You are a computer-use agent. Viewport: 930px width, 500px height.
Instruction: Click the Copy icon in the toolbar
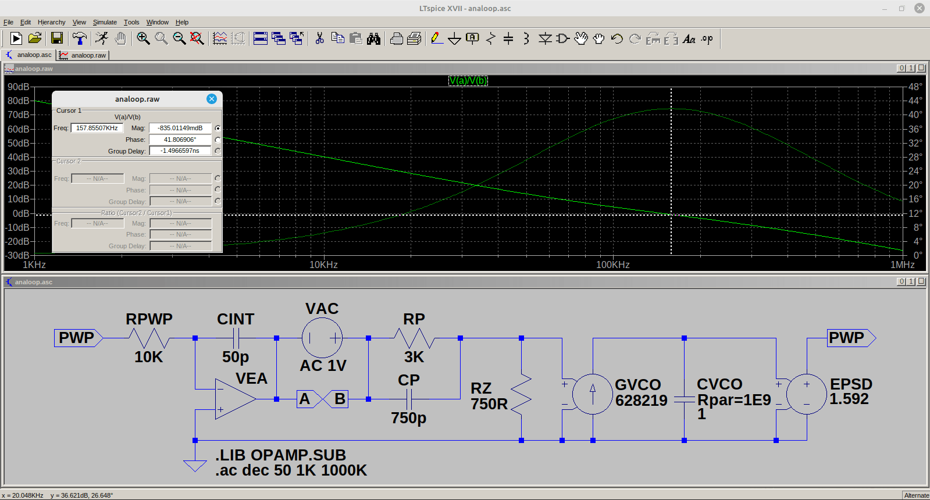pyautogui.click(x=338, y=38)
